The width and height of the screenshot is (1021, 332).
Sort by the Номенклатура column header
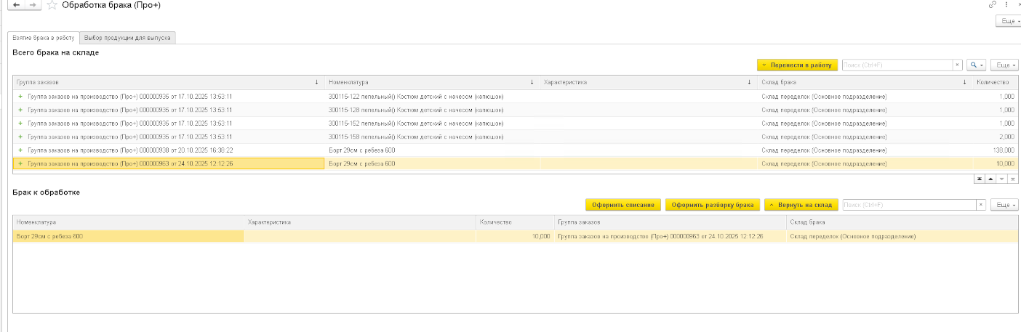pos(430,82)
